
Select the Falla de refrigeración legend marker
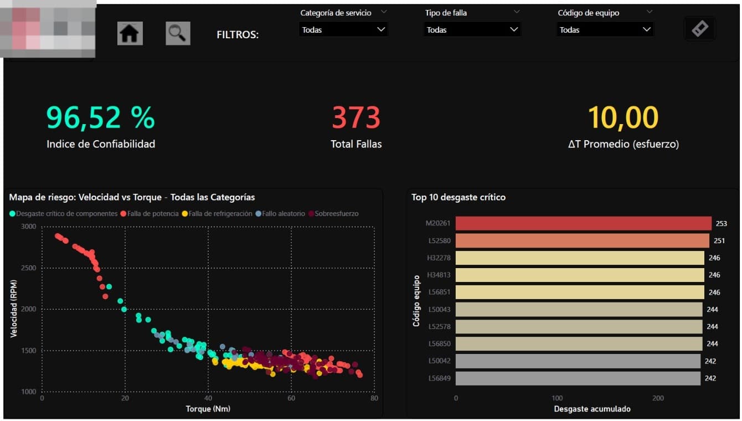[185, 214]
